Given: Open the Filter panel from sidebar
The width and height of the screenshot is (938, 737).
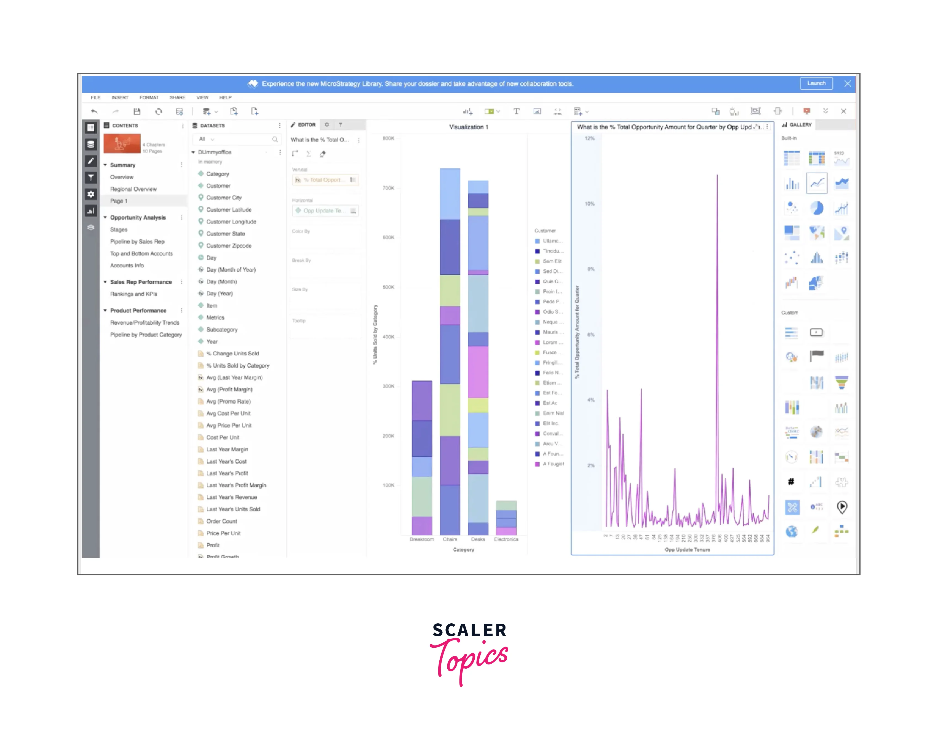Looking at the screenshot, I should pos(91,177).
